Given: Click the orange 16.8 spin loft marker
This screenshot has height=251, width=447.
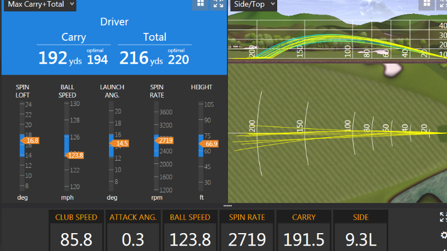Looking at the screenshot, I should click(31, 141).
